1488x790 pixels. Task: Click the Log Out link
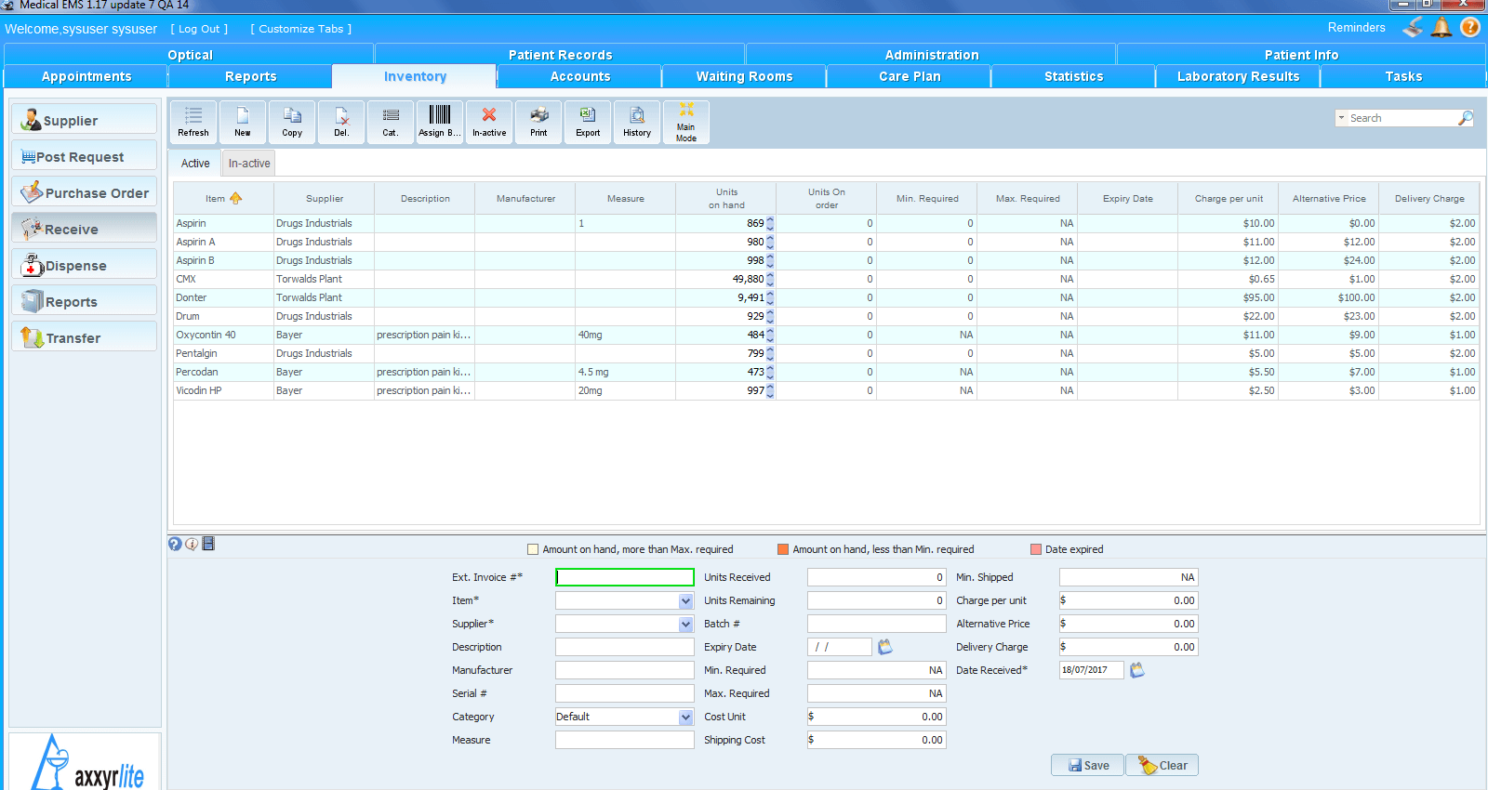(x=199, y=29)
